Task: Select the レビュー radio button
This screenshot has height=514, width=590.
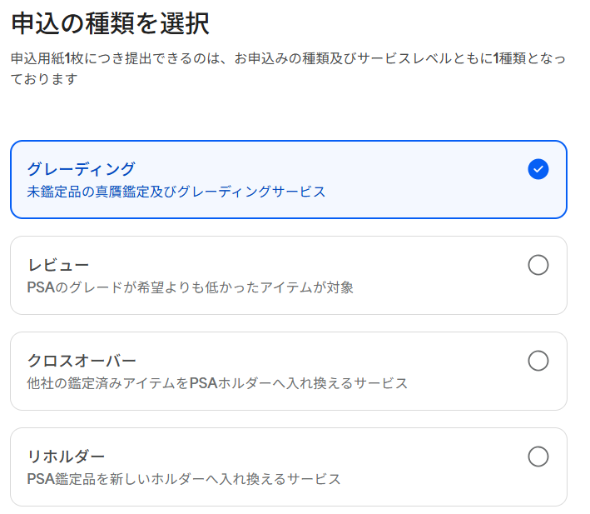Action: coord(538,265)
